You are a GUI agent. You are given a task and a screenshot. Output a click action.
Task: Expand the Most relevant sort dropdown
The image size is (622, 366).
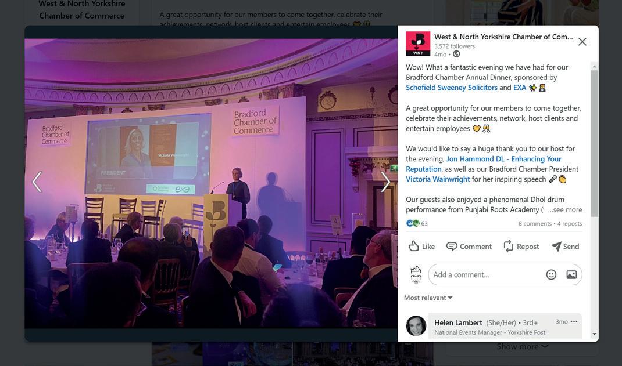point(428,298)
